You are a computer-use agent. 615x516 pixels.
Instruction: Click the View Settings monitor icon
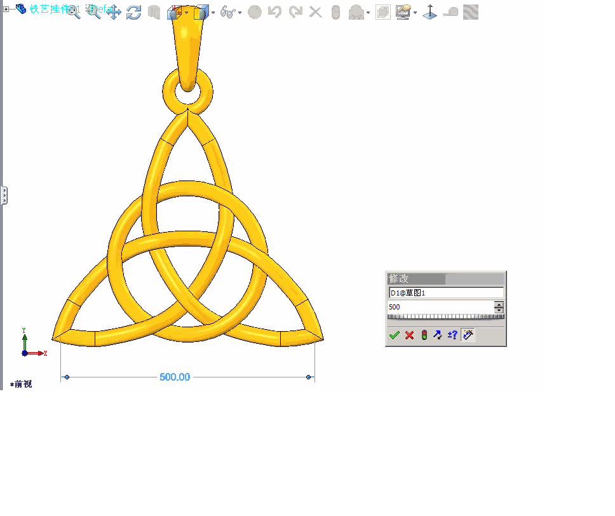point(403,12)
